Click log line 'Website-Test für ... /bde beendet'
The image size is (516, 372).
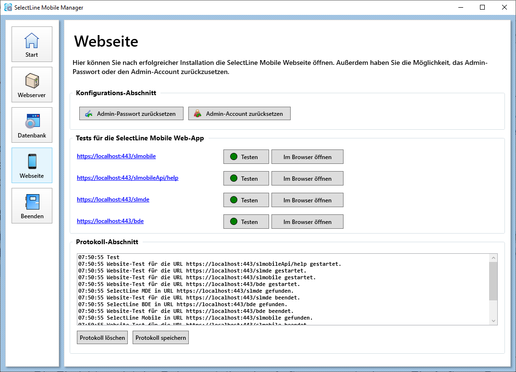(185, 311)
